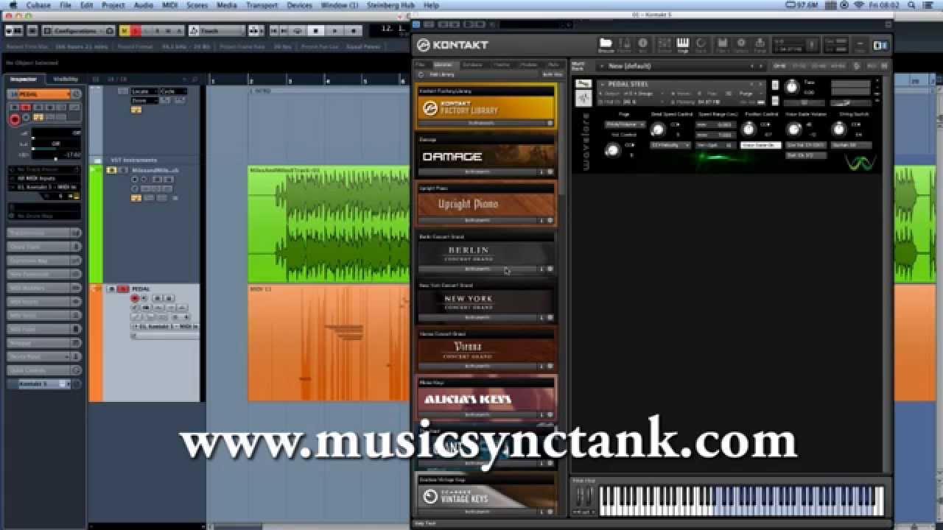This screenshot has width=943, height=530.
Task: Click the Factory Library settings gear
Action: pyautogui.click(x=550, y=123)
